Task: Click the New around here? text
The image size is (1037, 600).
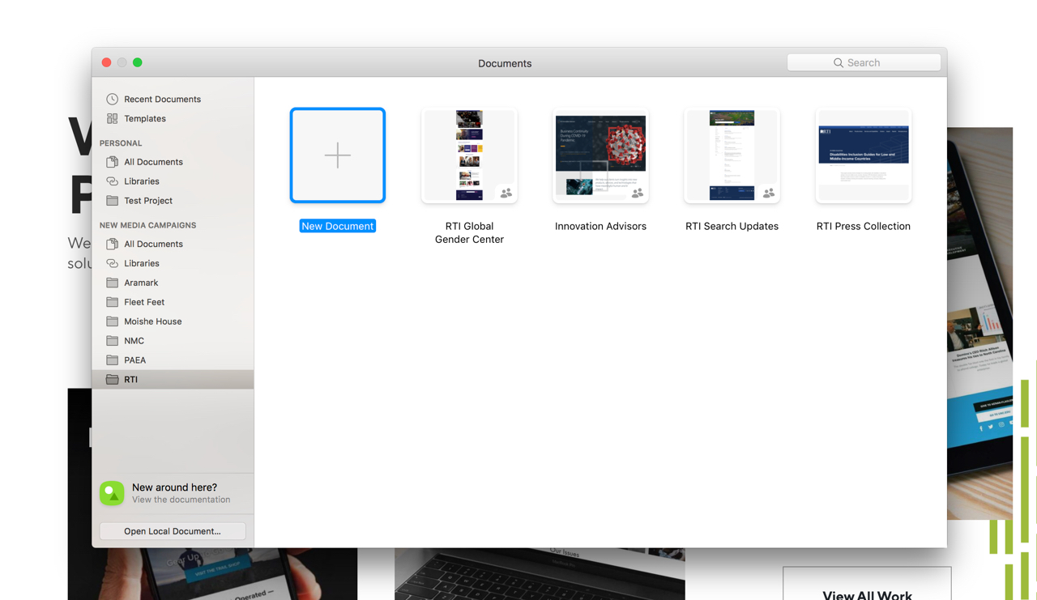Action: 174,487
